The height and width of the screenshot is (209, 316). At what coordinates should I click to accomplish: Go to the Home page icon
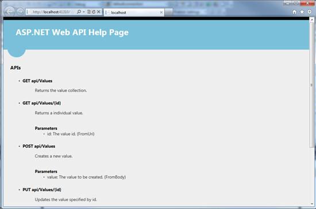click(x=294, y=12)
